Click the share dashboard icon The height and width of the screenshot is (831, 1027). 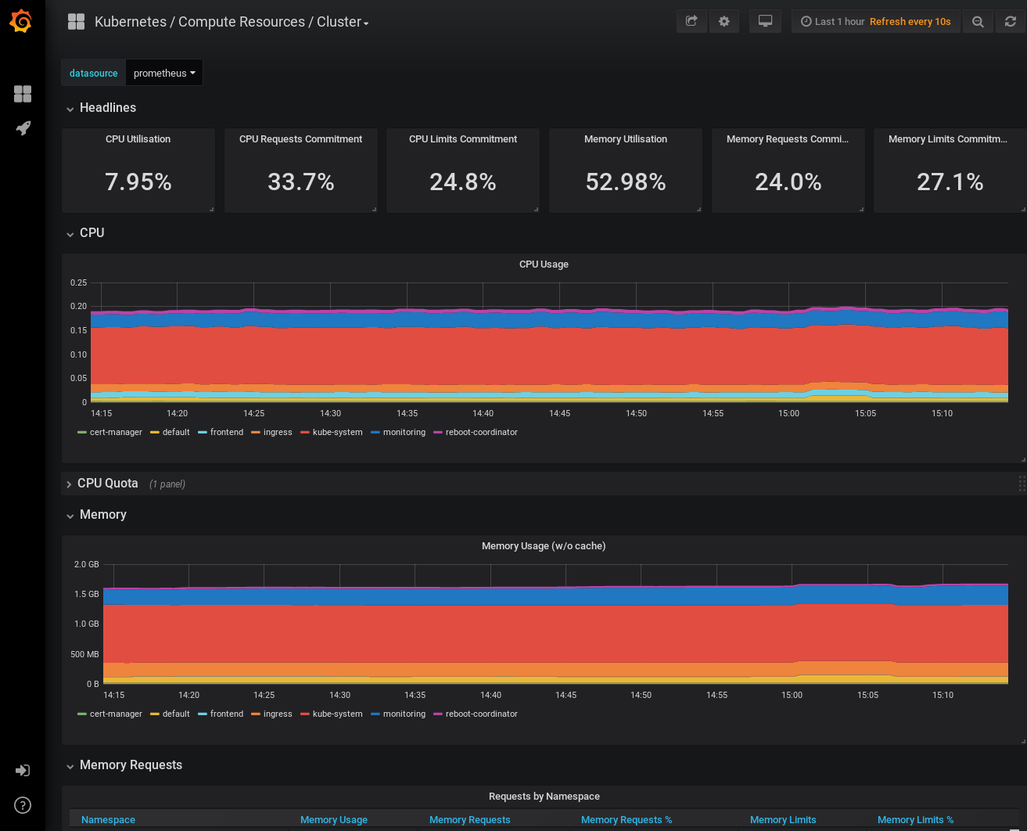coord(691,22)
